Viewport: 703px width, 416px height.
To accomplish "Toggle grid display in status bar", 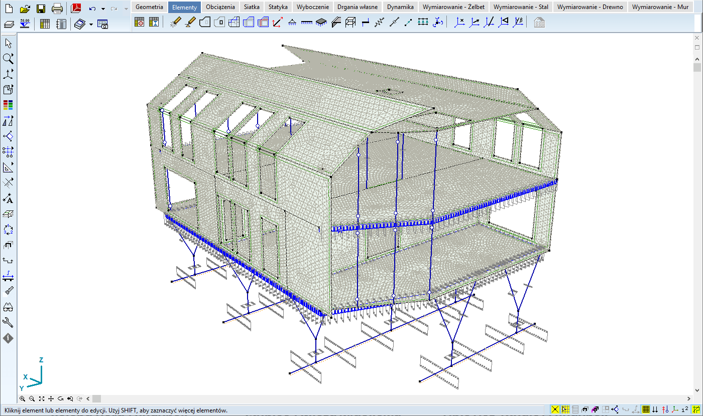I will tap(646, 409).
